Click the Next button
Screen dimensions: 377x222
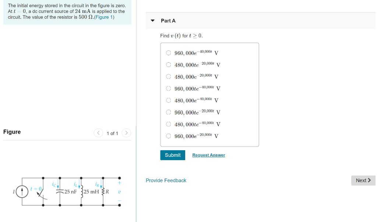tap(363, 180)
